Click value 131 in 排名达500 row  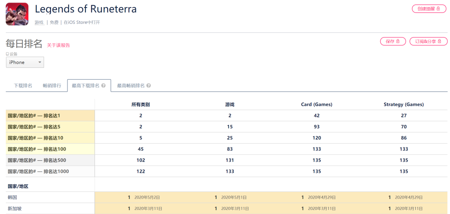tap(230, 160)
